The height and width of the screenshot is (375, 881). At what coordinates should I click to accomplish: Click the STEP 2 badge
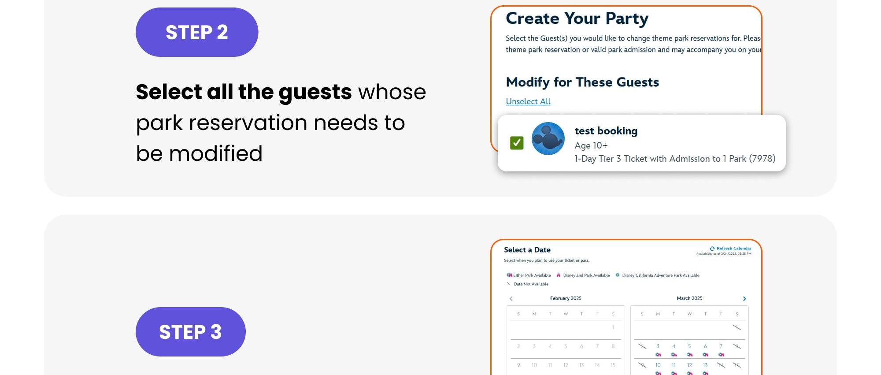tap(196, 32)
